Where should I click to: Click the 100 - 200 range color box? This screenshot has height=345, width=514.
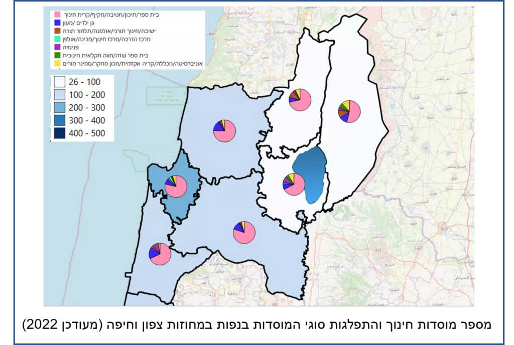click(60, 95)
